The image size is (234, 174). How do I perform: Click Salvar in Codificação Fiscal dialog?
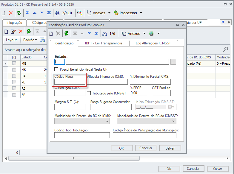tap(170, 148)
